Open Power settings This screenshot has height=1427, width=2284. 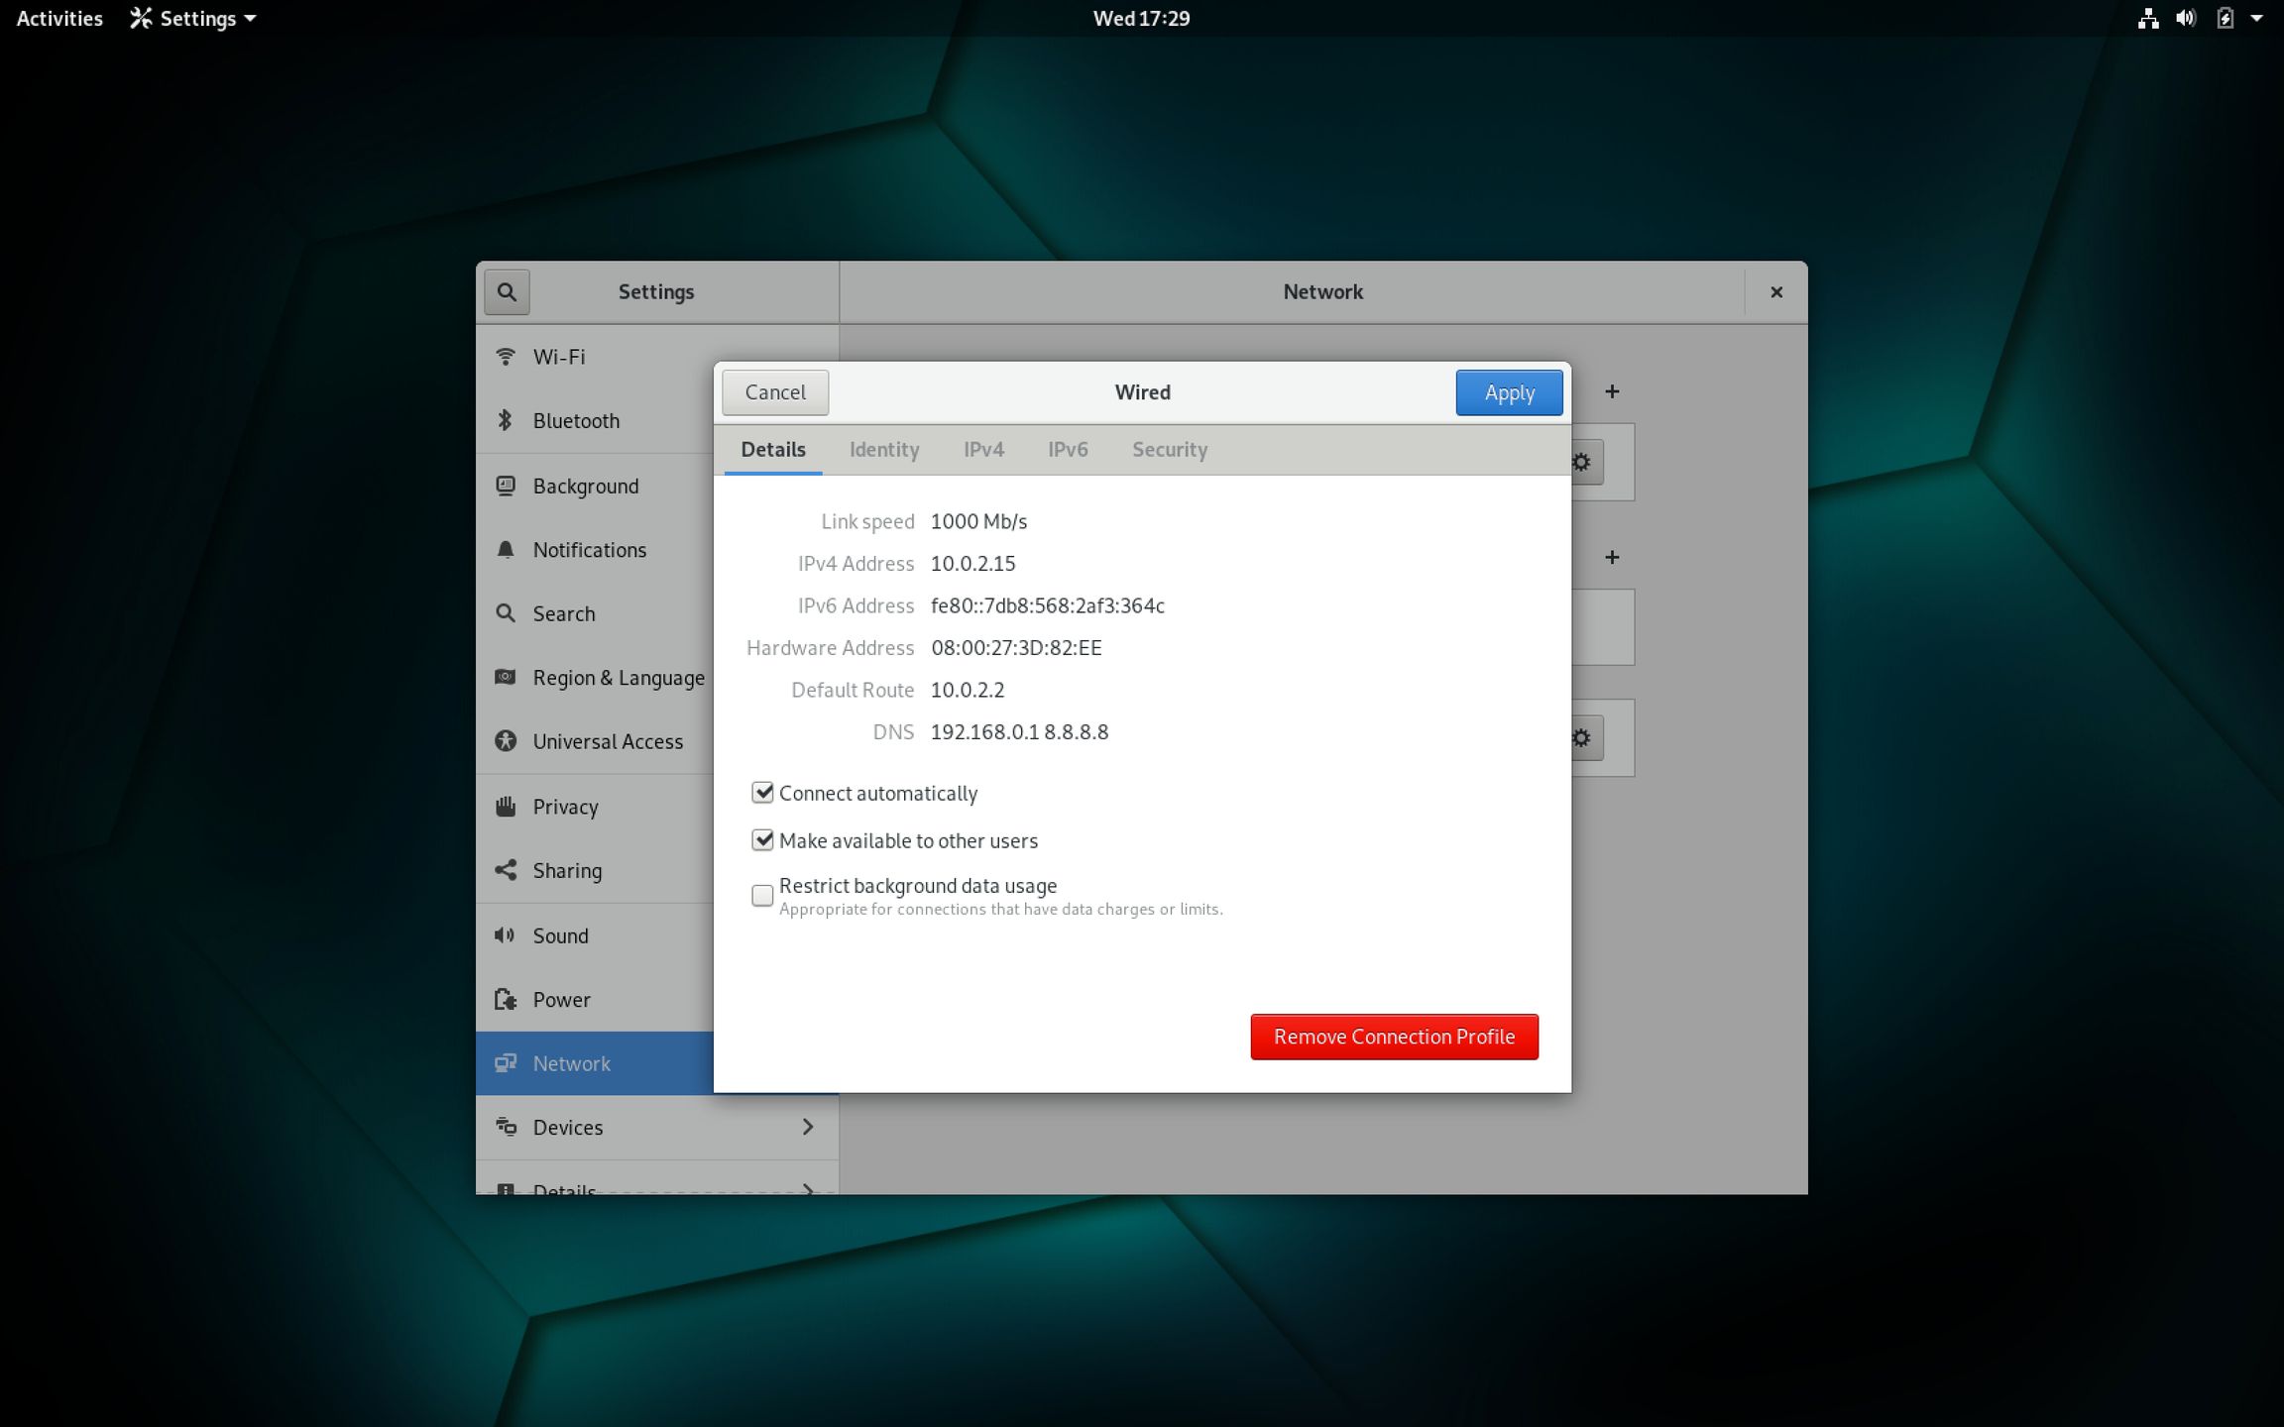561,1000
